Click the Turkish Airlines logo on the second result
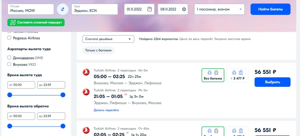 click(86, 130)
